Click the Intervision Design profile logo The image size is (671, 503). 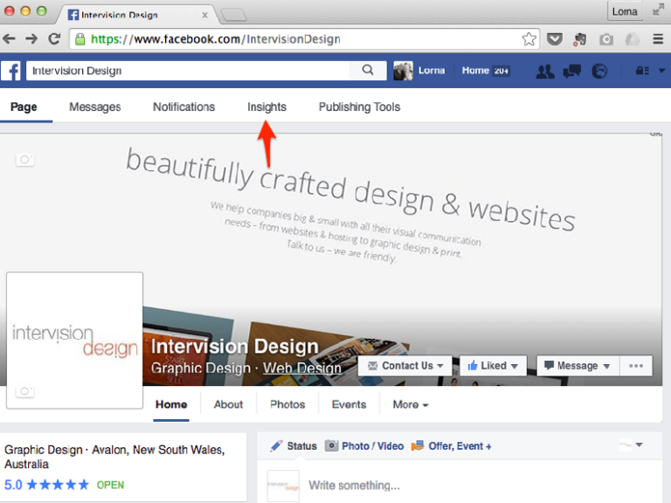(x=74, y=340)
